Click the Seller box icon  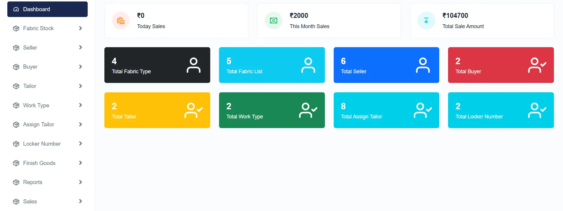pyautogui.click(x=16, y=48)
